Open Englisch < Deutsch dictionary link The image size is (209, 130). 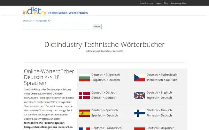(159, 98)
